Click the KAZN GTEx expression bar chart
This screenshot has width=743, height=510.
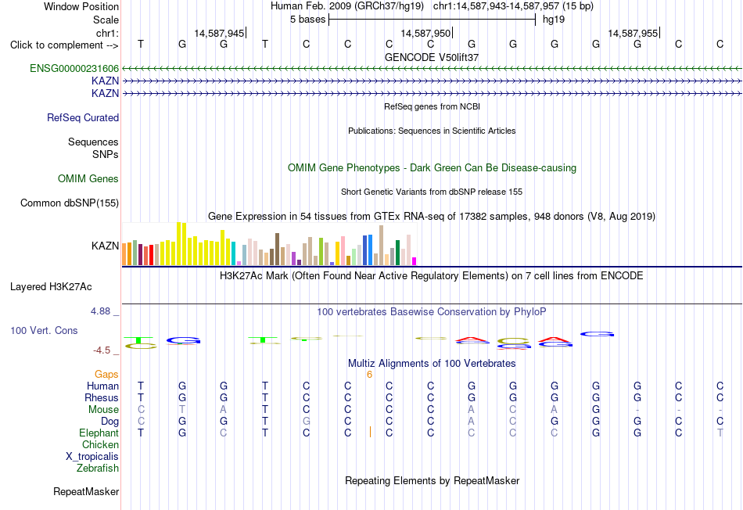pyautogui.click(x=269, y=243)
